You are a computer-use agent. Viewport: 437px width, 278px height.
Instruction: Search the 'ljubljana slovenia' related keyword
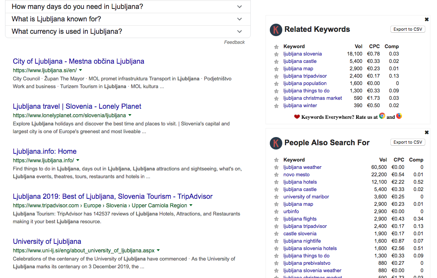302,54
